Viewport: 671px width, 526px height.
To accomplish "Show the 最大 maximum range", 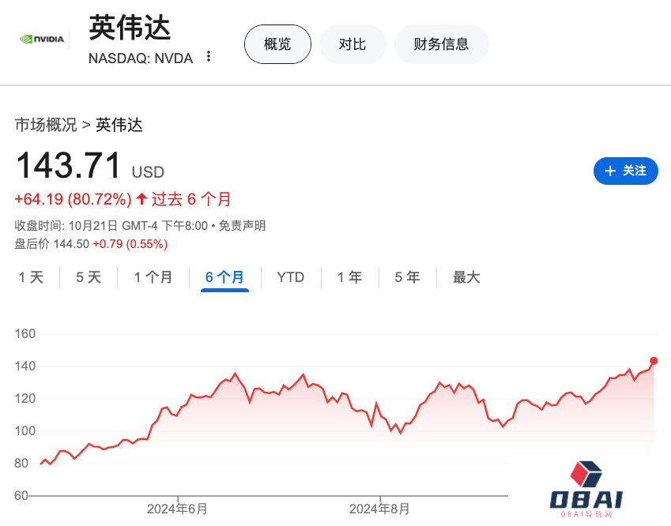I will tap(466, 277).
